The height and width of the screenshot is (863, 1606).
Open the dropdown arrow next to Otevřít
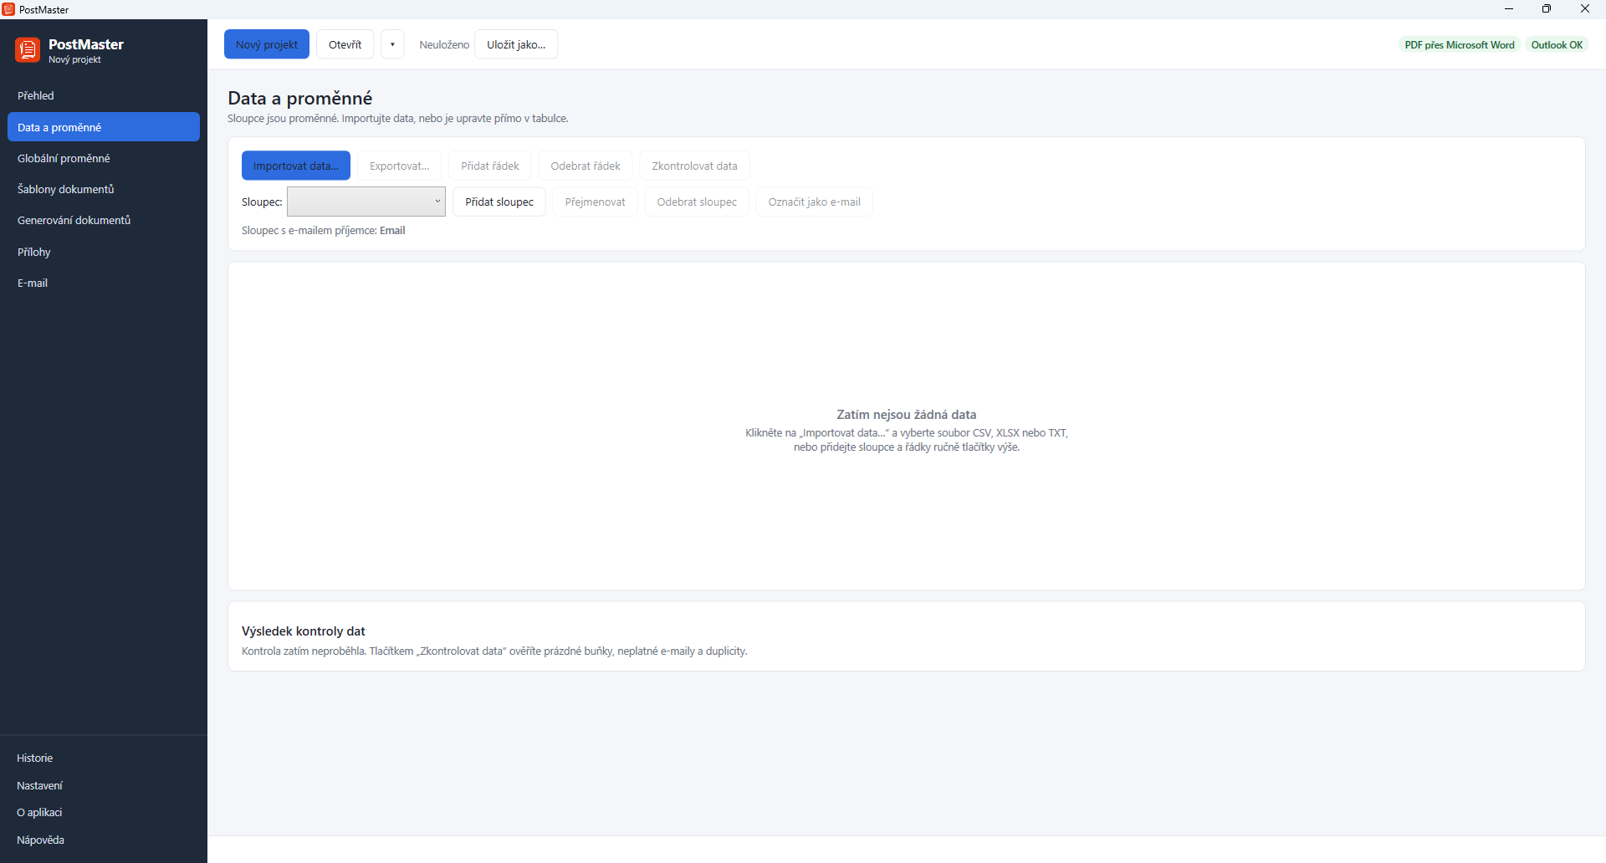click(x=392, y=44)
